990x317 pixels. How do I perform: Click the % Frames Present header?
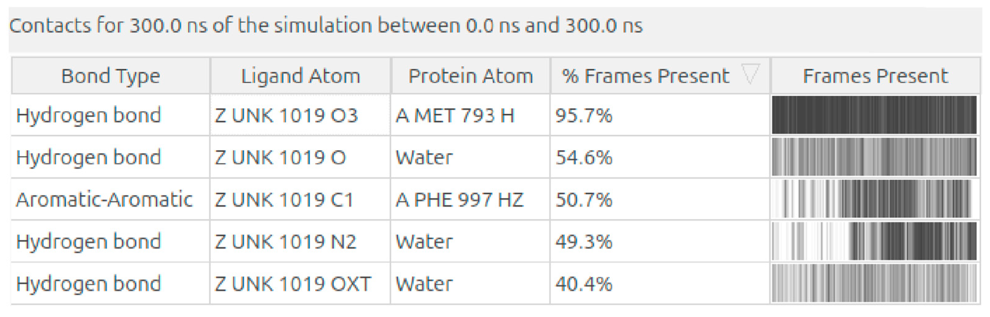pyautogui.click(x=645, y=76)
